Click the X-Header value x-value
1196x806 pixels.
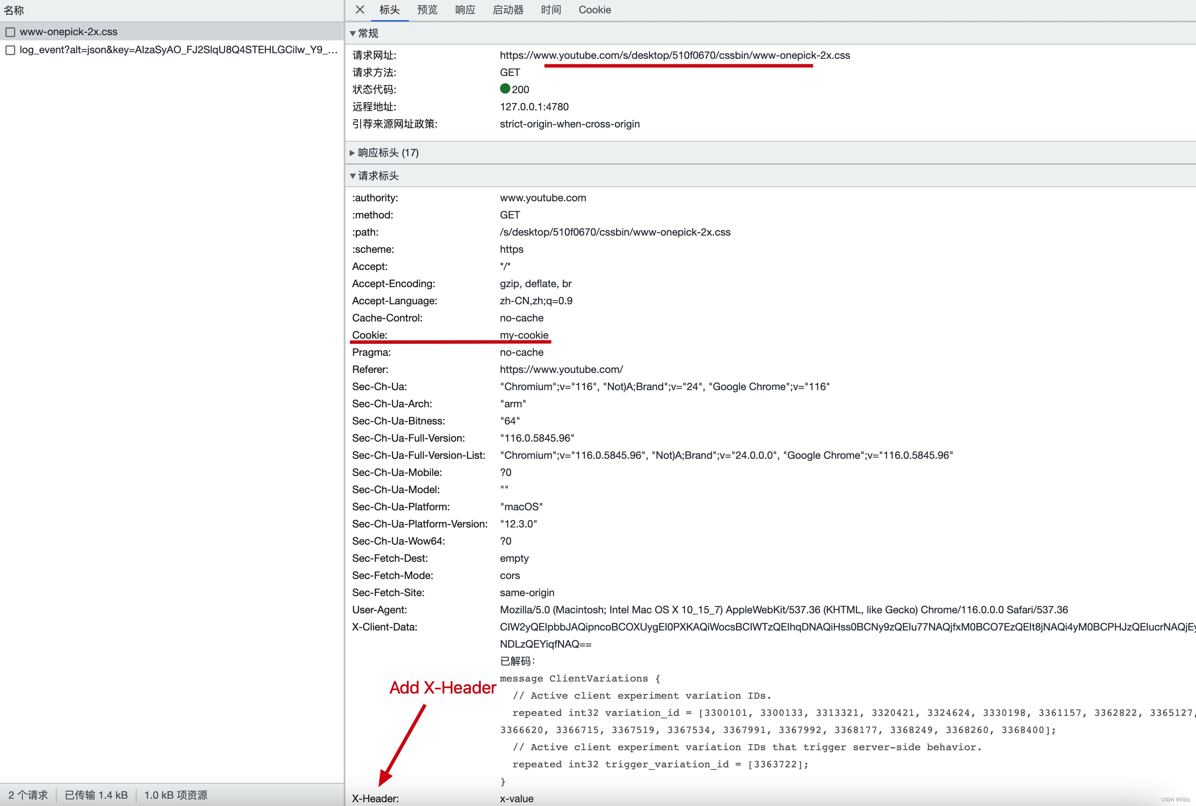[516, 798]
